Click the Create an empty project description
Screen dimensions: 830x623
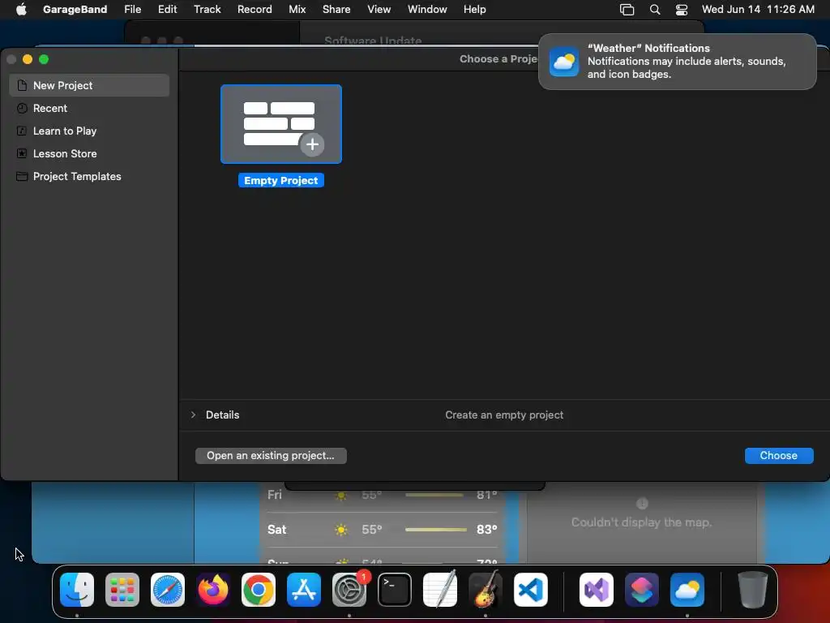504,415
